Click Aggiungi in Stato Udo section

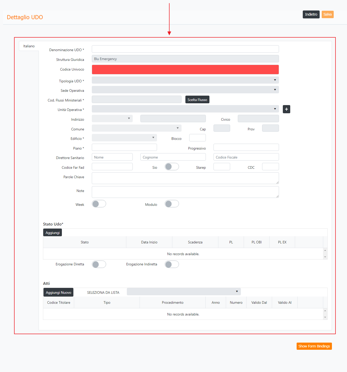[x=52, y=233]
